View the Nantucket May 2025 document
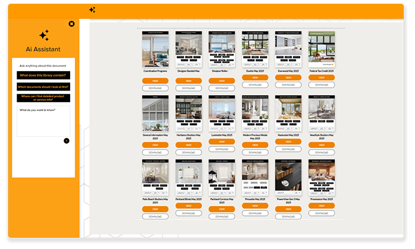The image size is (415, 249). pos(288,142)
